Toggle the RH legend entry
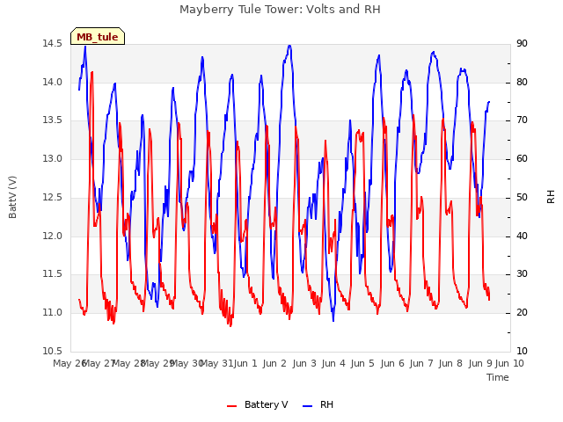 pyautogui.click(x=318, y=404)
